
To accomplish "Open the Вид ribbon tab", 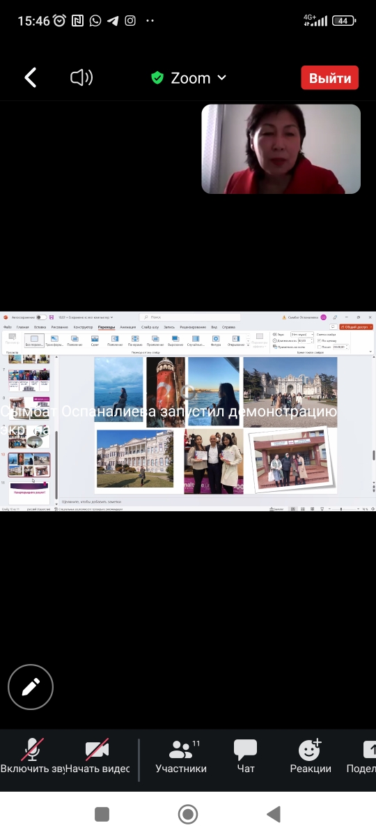I will [214, 327].
